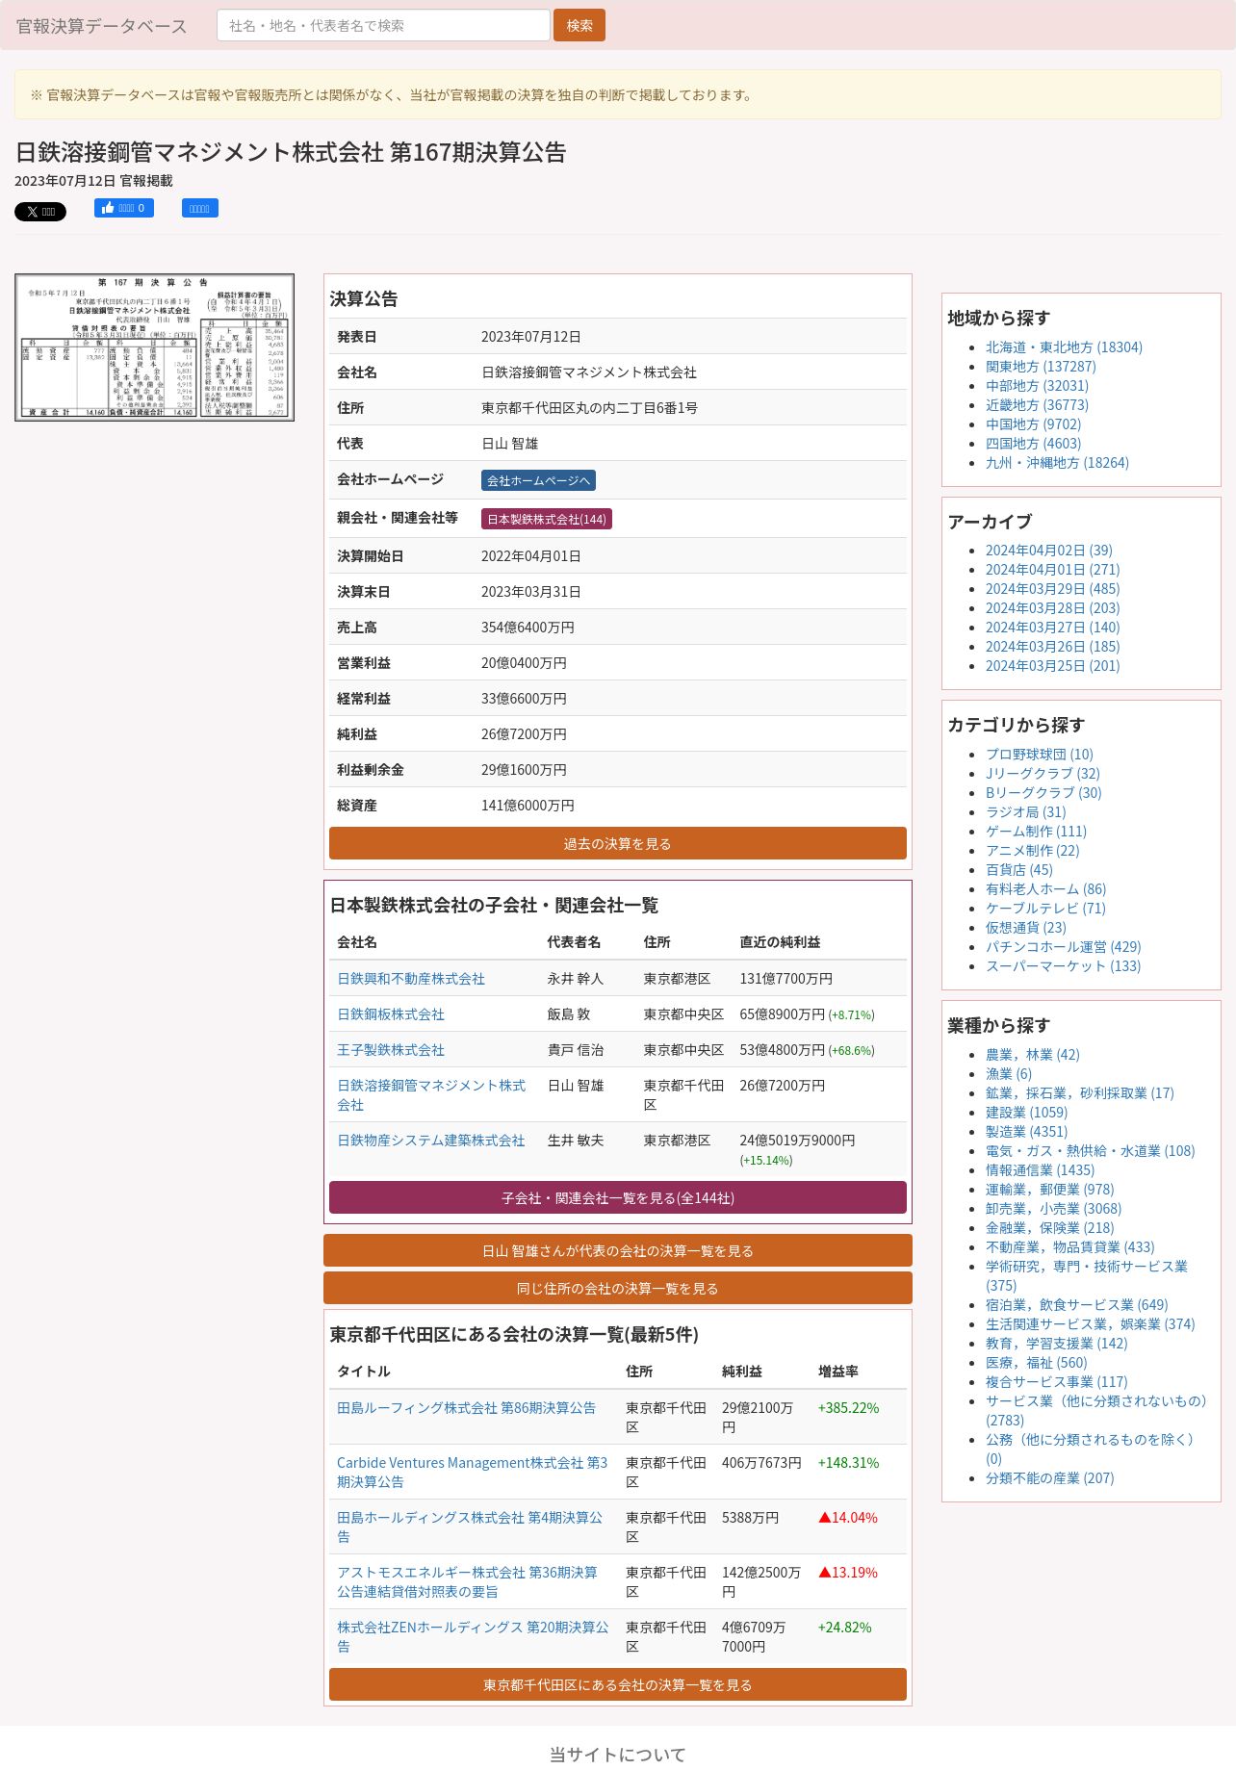Open archive 2024年04月02日 (39)
The height and width of the screenshot is (1770, 1236).
click(1048, 551)
